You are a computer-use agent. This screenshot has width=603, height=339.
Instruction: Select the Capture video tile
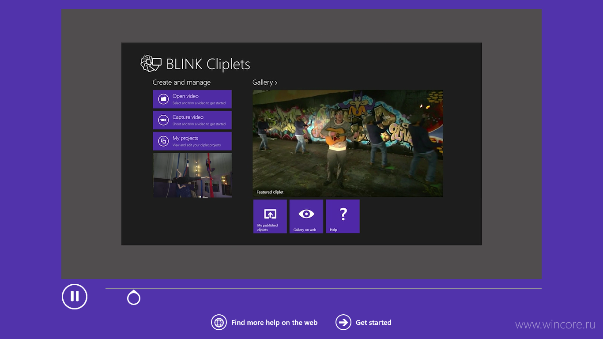(x=192, y=120)
